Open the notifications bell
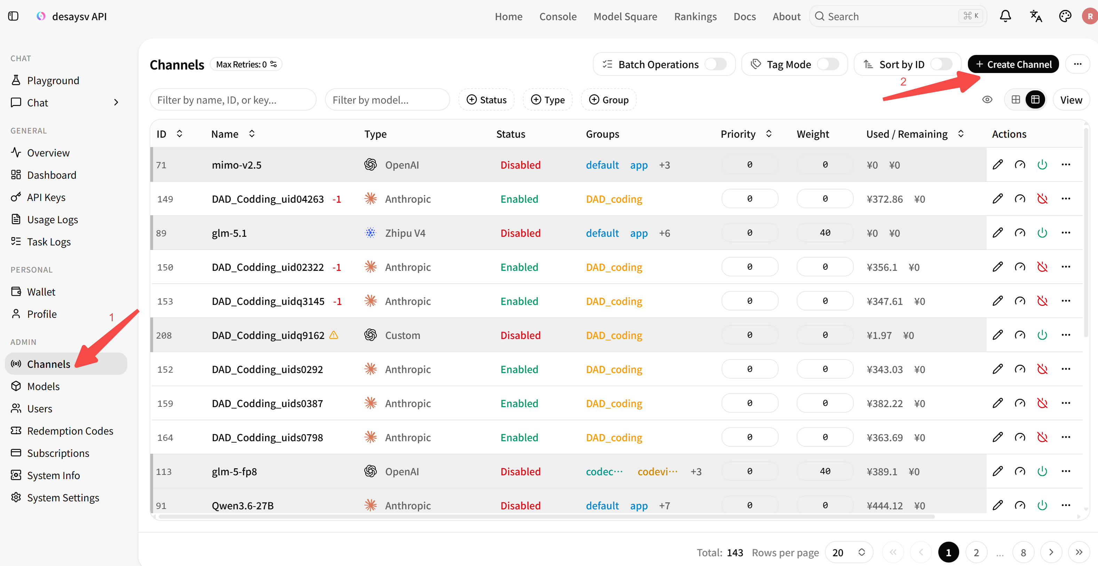The image size is (1098, 566). (1005, 16)
